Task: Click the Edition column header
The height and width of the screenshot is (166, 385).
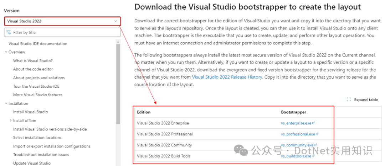Action: 144,112
